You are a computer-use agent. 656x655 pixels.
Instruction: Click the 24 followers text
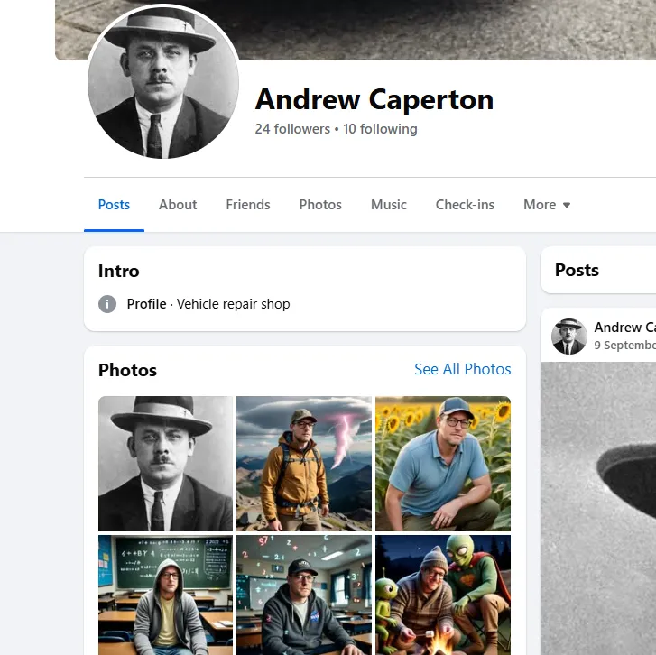(292, 129)
